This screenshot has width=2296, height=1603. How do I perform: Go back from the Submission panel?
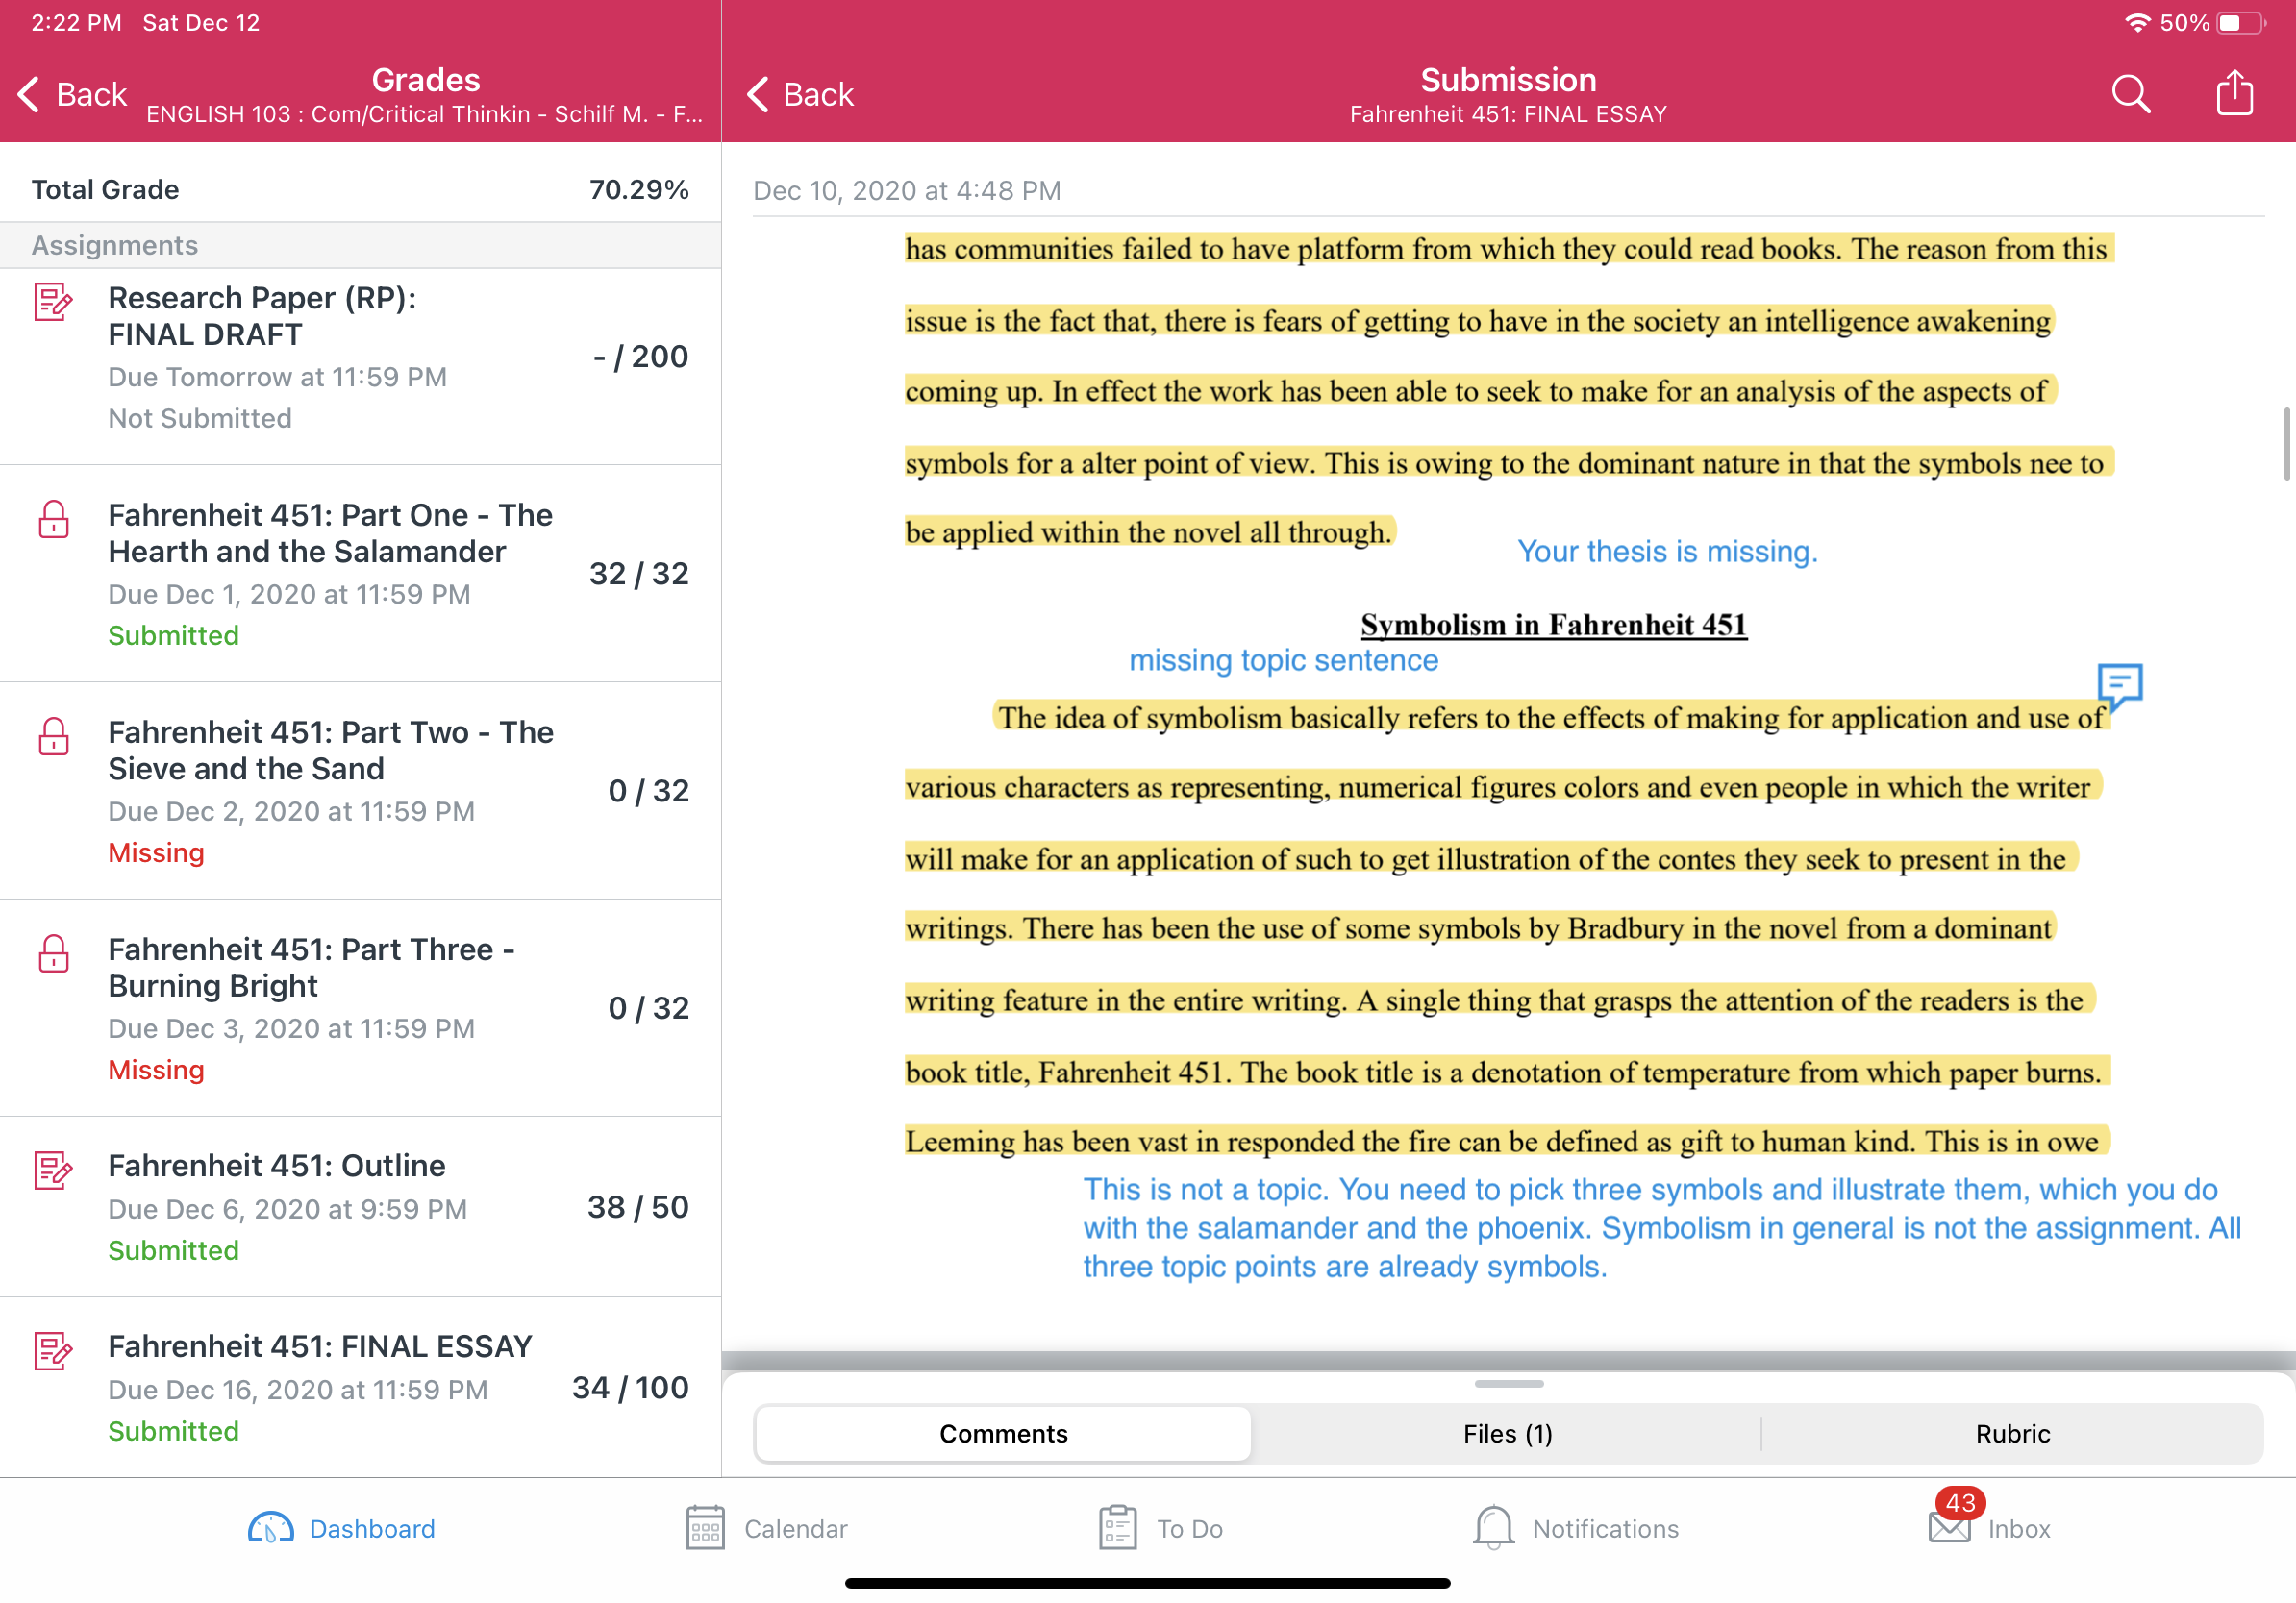(800, 94)
